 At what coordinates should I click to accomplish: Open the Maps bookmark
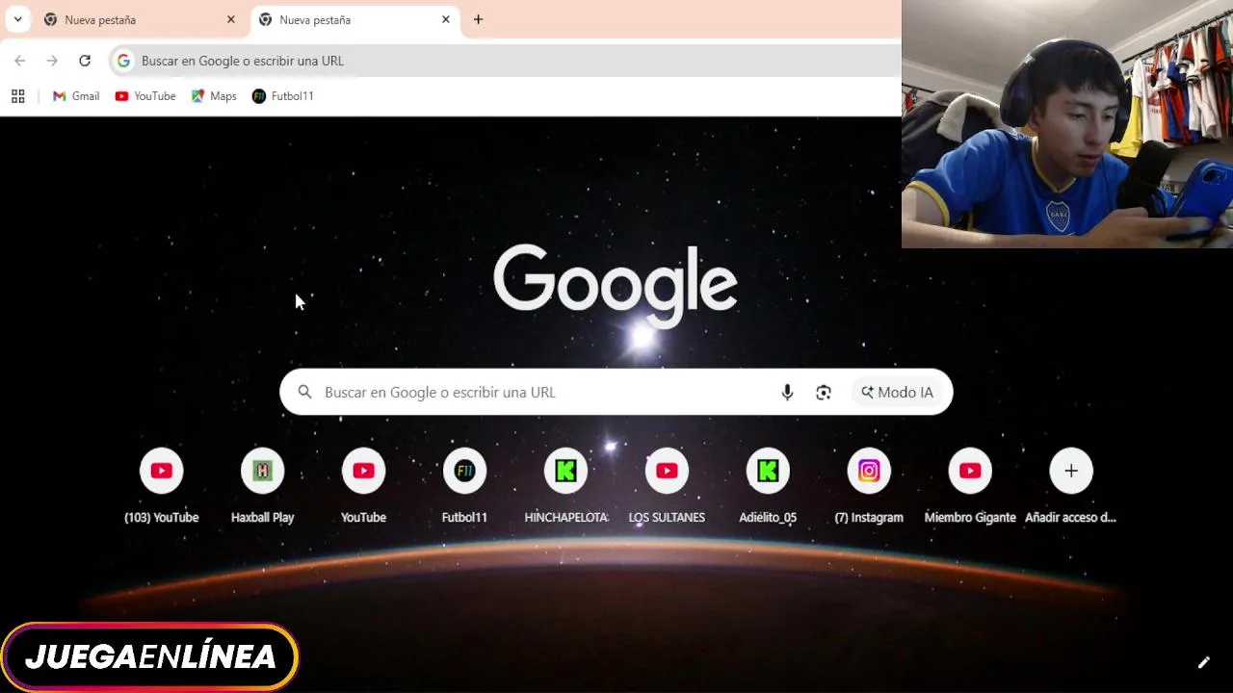pyautogui.click(x=214, y=96)
